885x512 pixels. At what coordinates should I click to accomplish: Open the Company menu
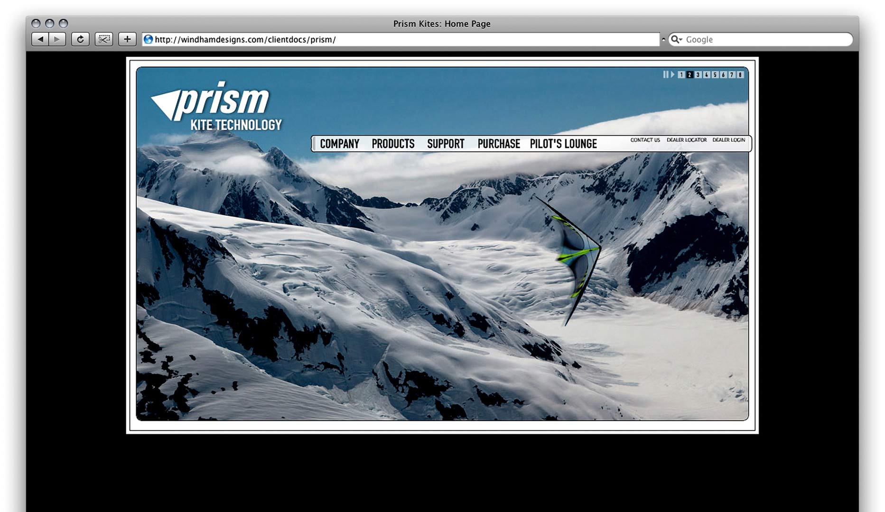[339, 144]
